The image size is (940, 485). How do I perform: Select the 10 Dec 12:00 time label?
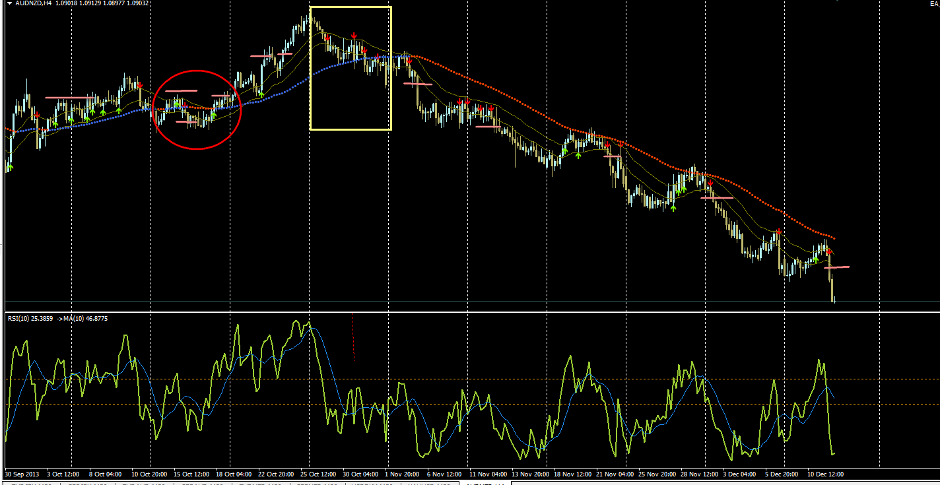click(825, 474)
